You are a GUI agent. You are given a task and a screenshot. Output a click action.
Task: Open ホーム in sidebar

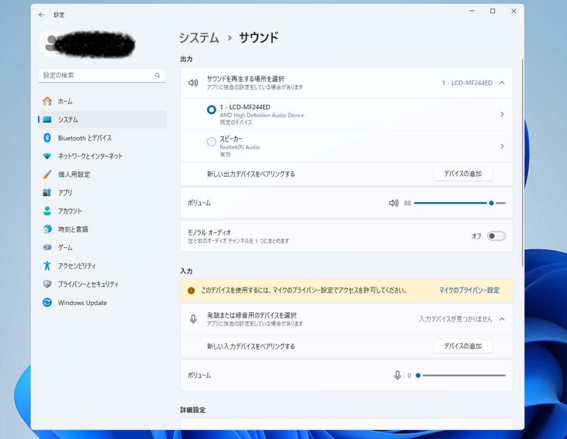[102, 102]
